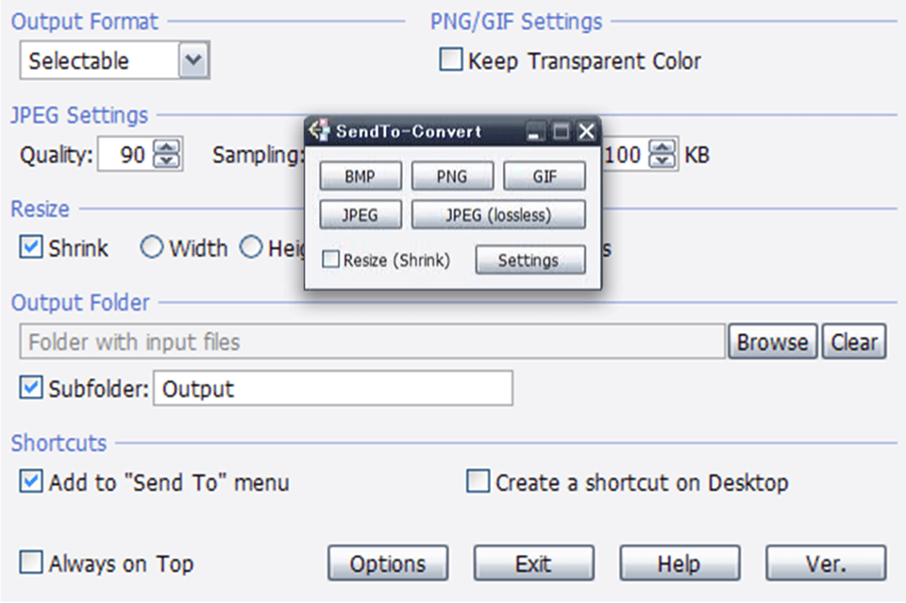Image resolution: width=906 pixels, height=604 pixels.
Task: Decrease JPEG Quality with the down spinner arrow
Action: 167,161
